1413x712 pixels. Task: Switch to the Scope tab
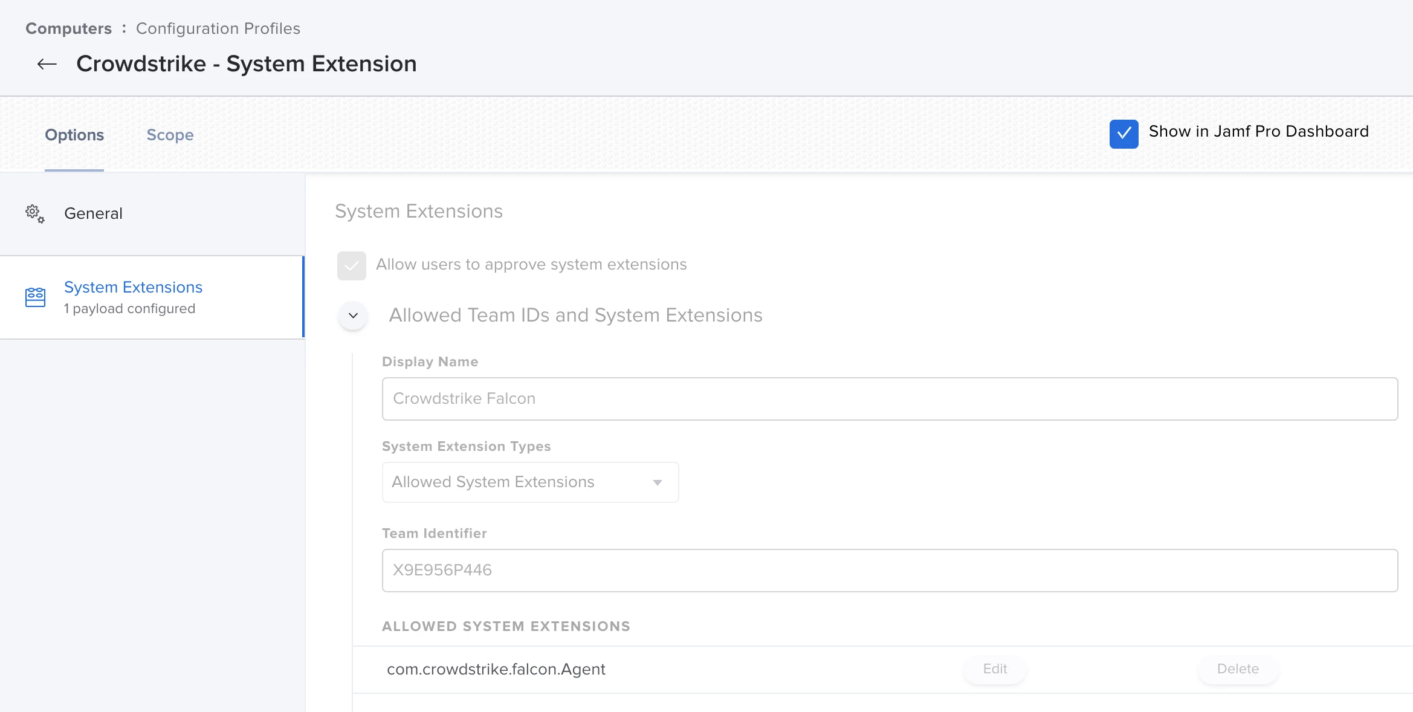click(x=170, y=135)
